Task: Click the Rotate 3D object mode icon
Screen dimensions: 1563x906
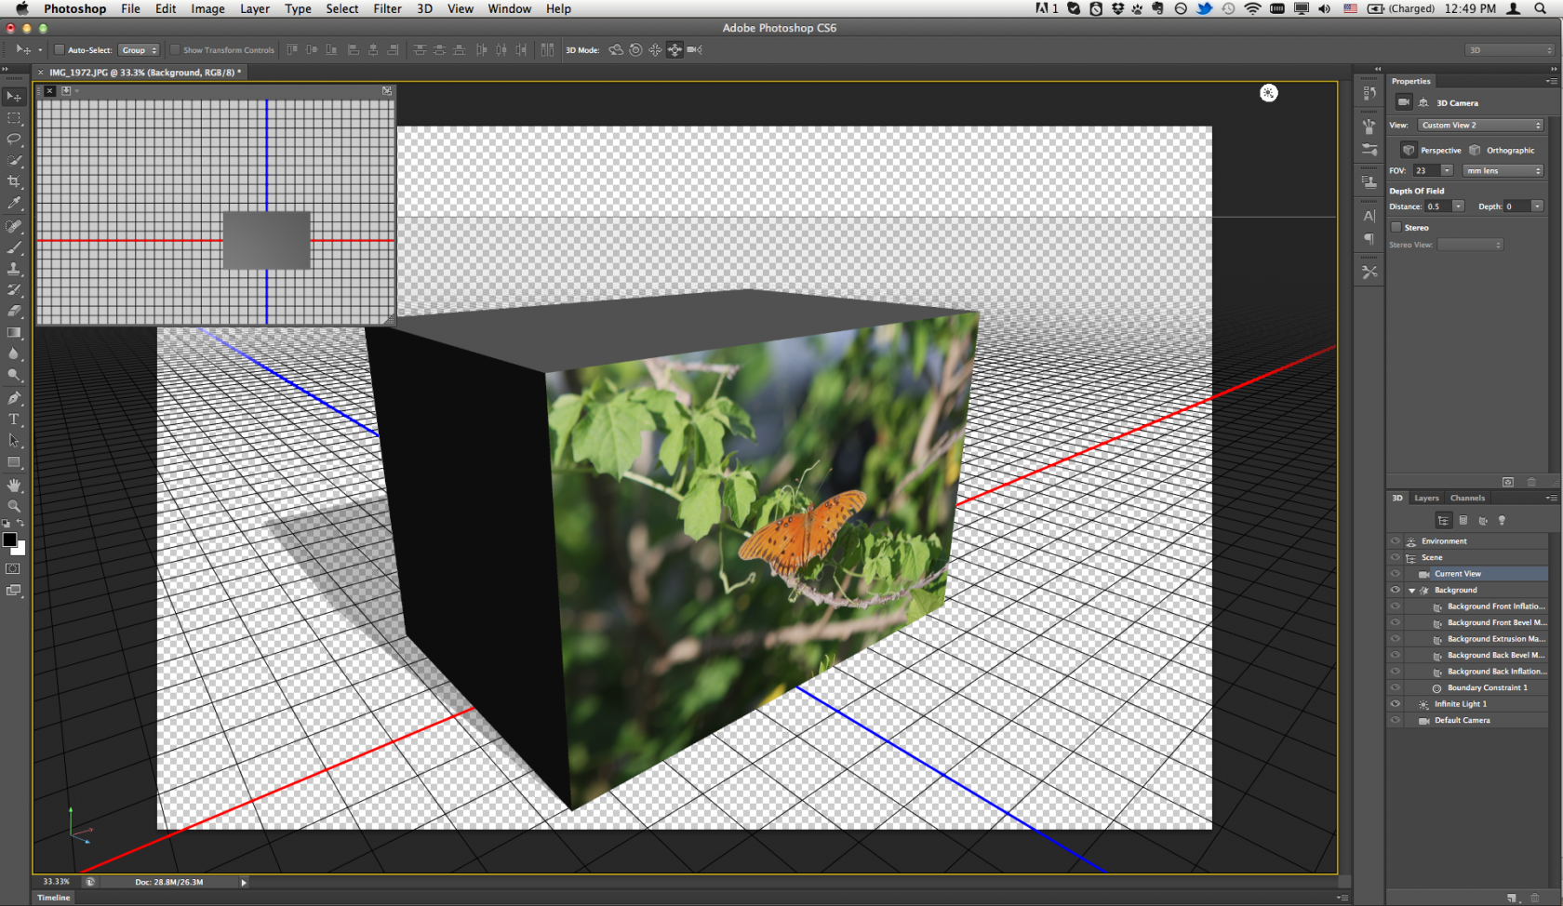Action: [616, 50]
